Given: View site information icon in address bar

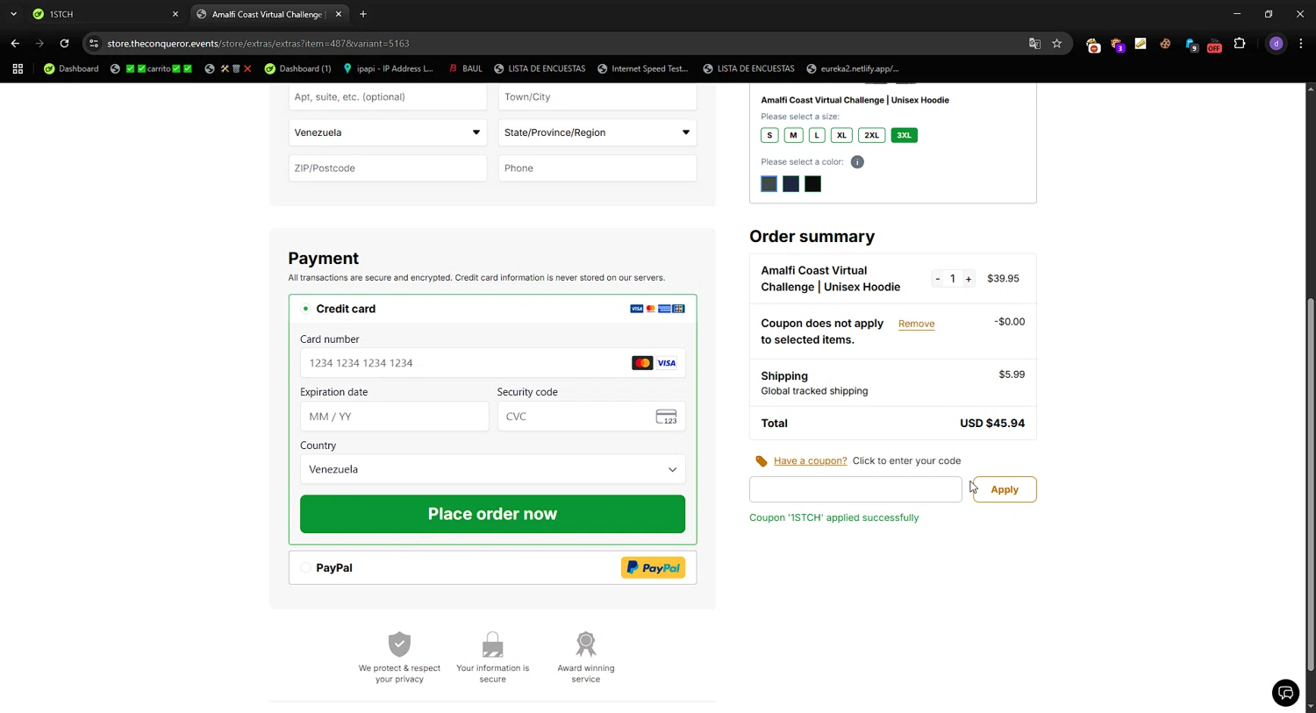Looking at the screenshot, I should coord(94,43).
